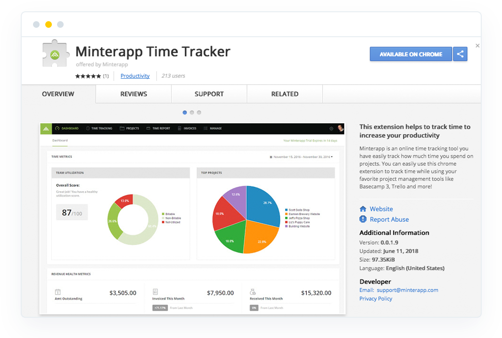Click the Received This Month money-bag icon
The image size is (502, 338).
pos(253,292)
